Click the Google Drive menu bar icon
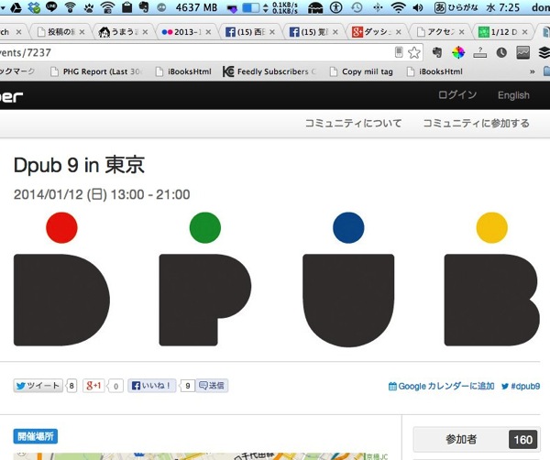This screenshot has height=460, width=550. tap(16, 7)
